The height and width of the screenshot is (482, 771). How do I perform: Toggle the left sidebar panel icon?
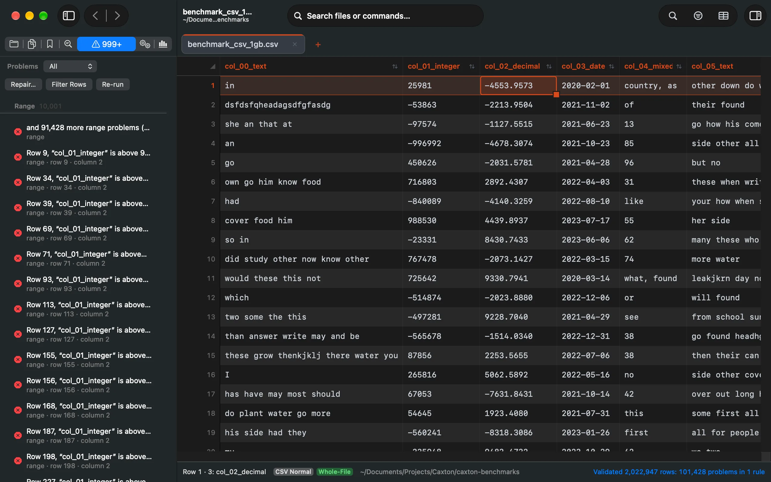[68, 16]
